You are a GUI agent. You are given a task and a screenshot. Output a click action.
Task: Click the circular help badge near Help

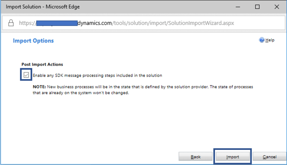[x=262, y=40]
